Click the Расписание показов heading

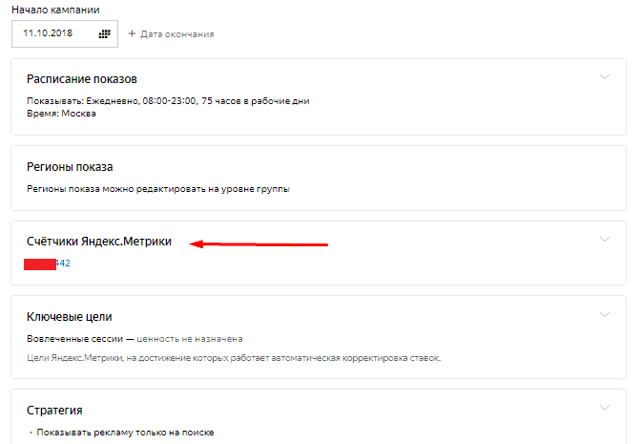[x=82, y=79]
